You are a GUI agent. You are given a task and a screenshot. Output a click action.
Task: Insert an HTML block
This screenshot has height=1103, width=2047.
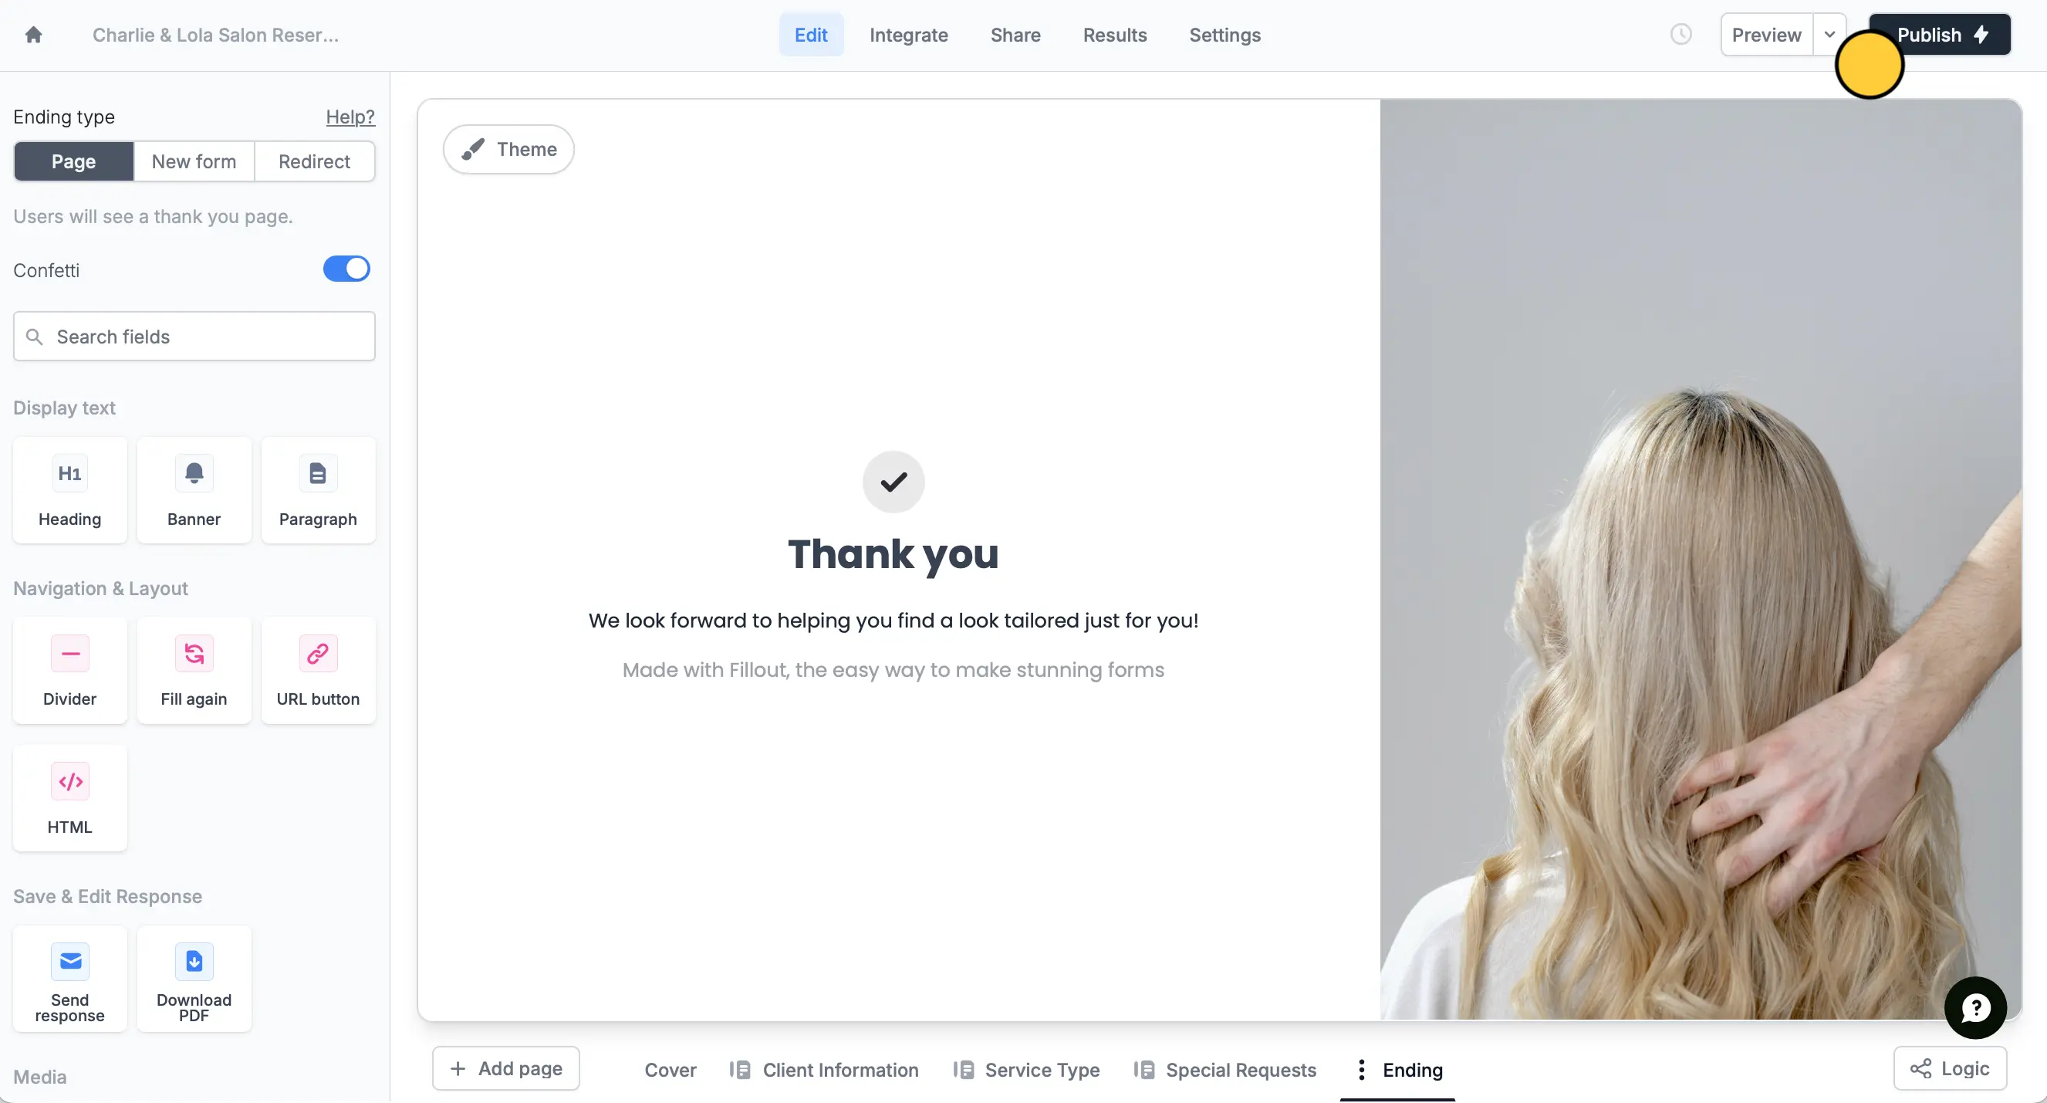pyautogui.click(x=70, y=799)
